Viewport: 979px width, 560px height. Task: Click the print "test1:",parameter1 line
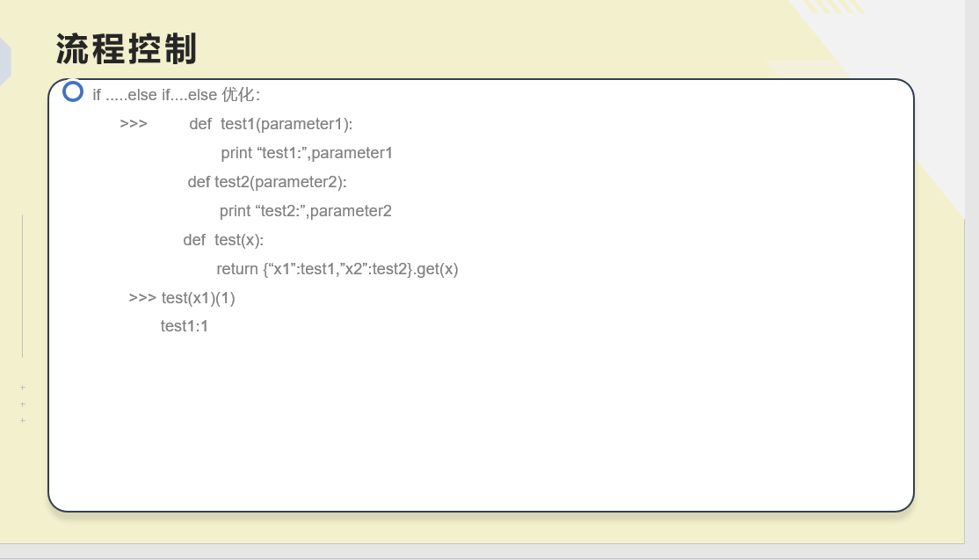(x=307, y=153)
